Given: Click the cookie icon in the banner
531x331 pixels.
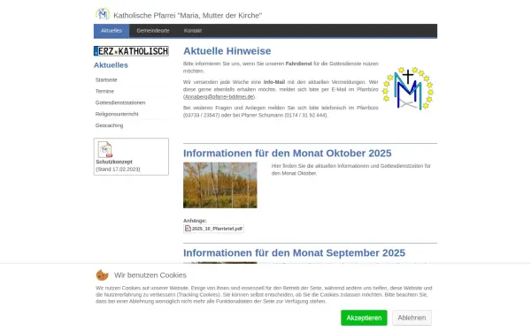Looking at the screenshot, I should 102,275.
